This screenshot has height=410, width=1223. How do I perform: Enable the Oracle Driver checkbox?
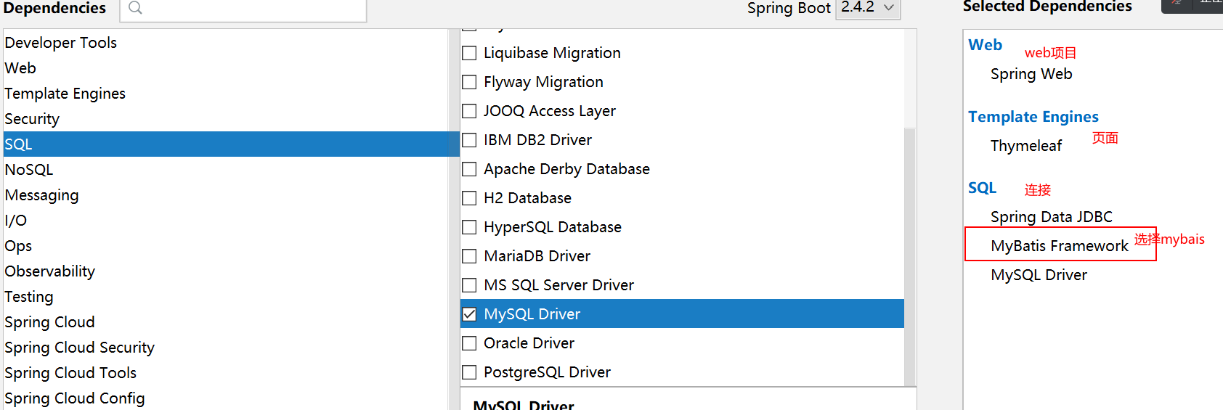470,343
